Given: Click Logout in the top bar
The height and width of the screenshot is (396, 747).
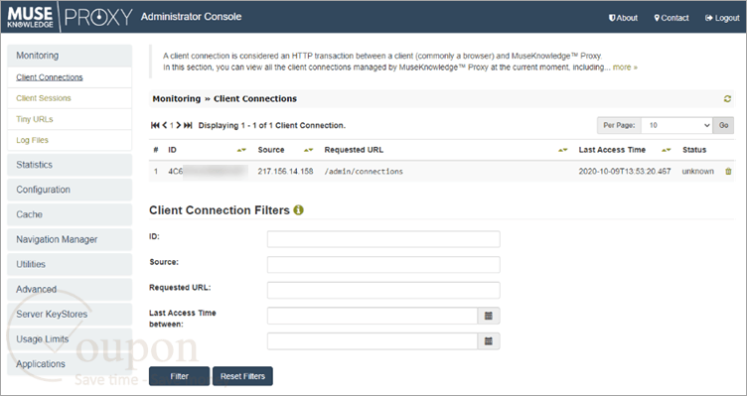Looking at the screenshot, I should pyautogui.click(x=722, y=18).
